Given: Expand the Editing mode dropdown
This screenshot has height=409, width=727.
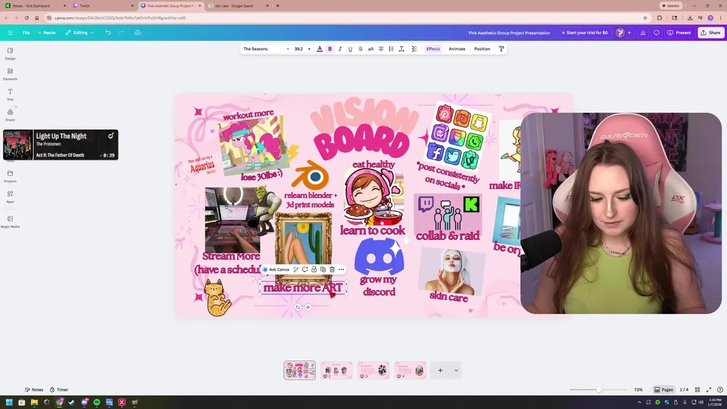Looking at the screenshot, I should (x=80, y=32).
